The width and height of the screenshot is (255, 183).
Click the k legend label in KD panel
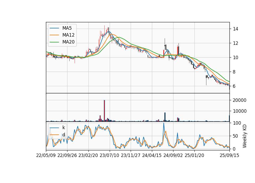click(x=63, y=128)
